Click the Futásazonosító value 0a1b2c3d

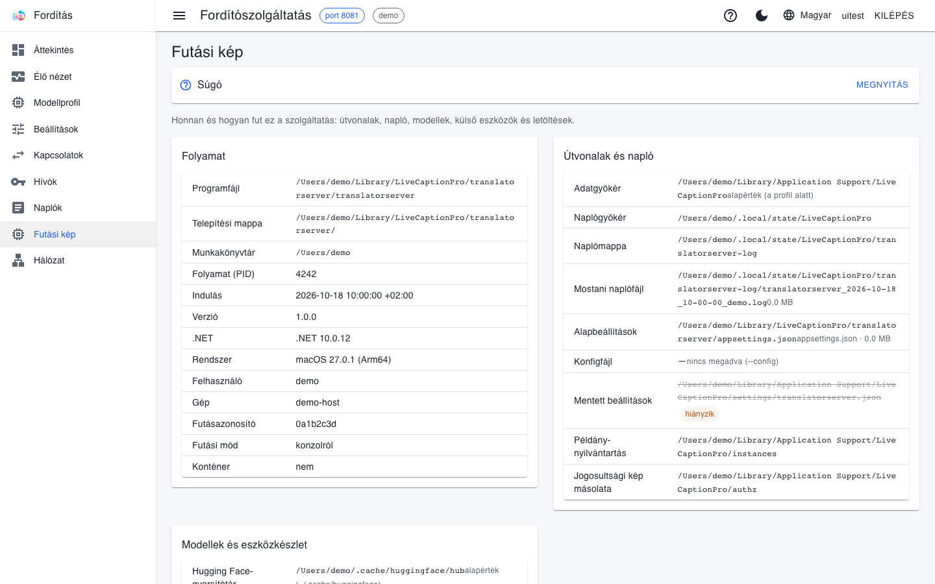pyautogui.click(x=316, y=424)
